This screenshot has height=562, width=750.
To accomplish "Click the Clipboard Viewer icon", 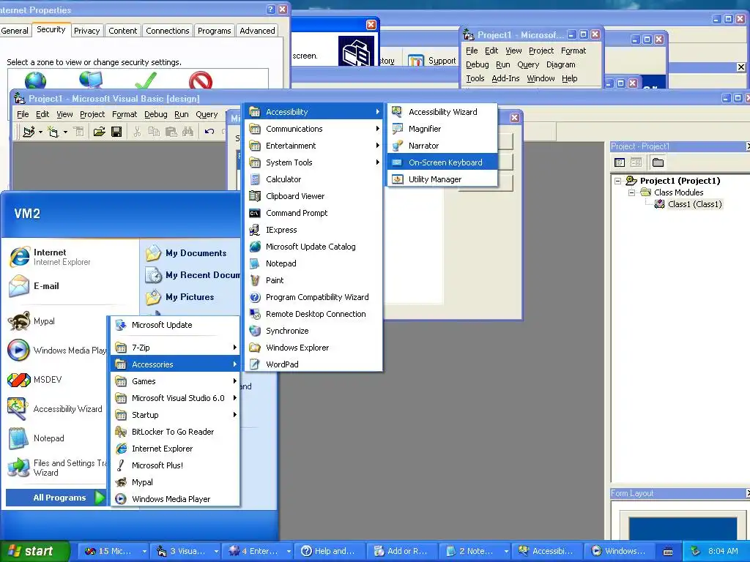I will point(255,196).
